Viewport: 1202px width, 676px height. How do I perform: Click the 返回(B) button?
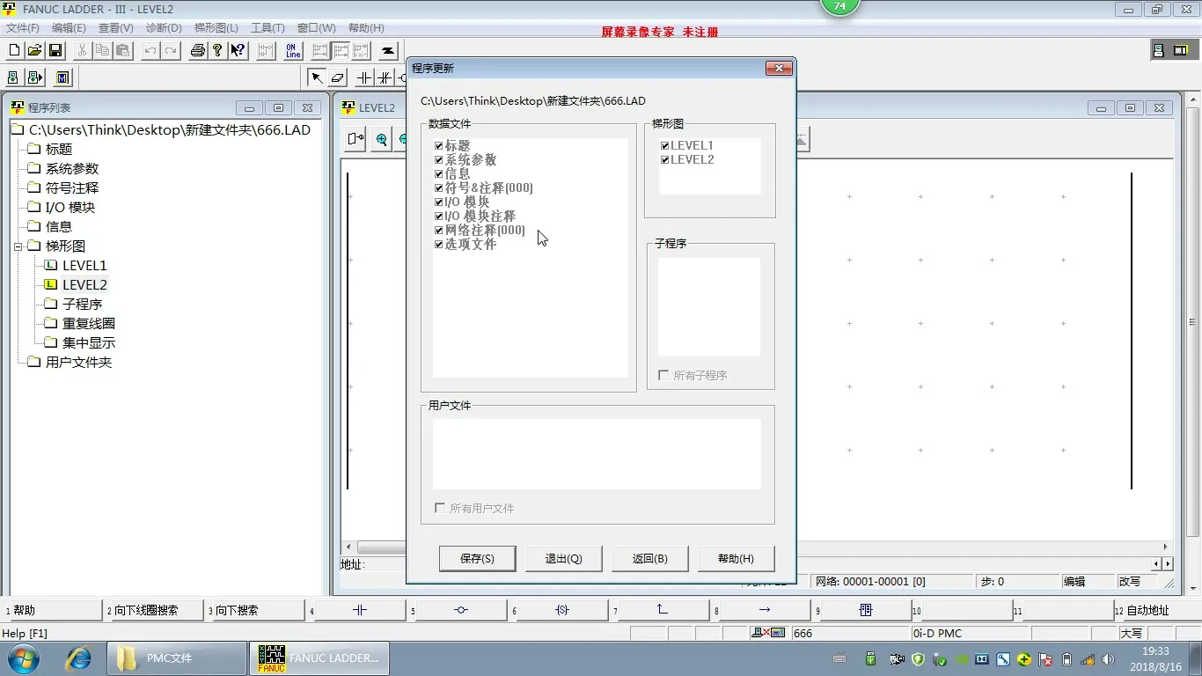pyautogui.click(x=649, y=558)
